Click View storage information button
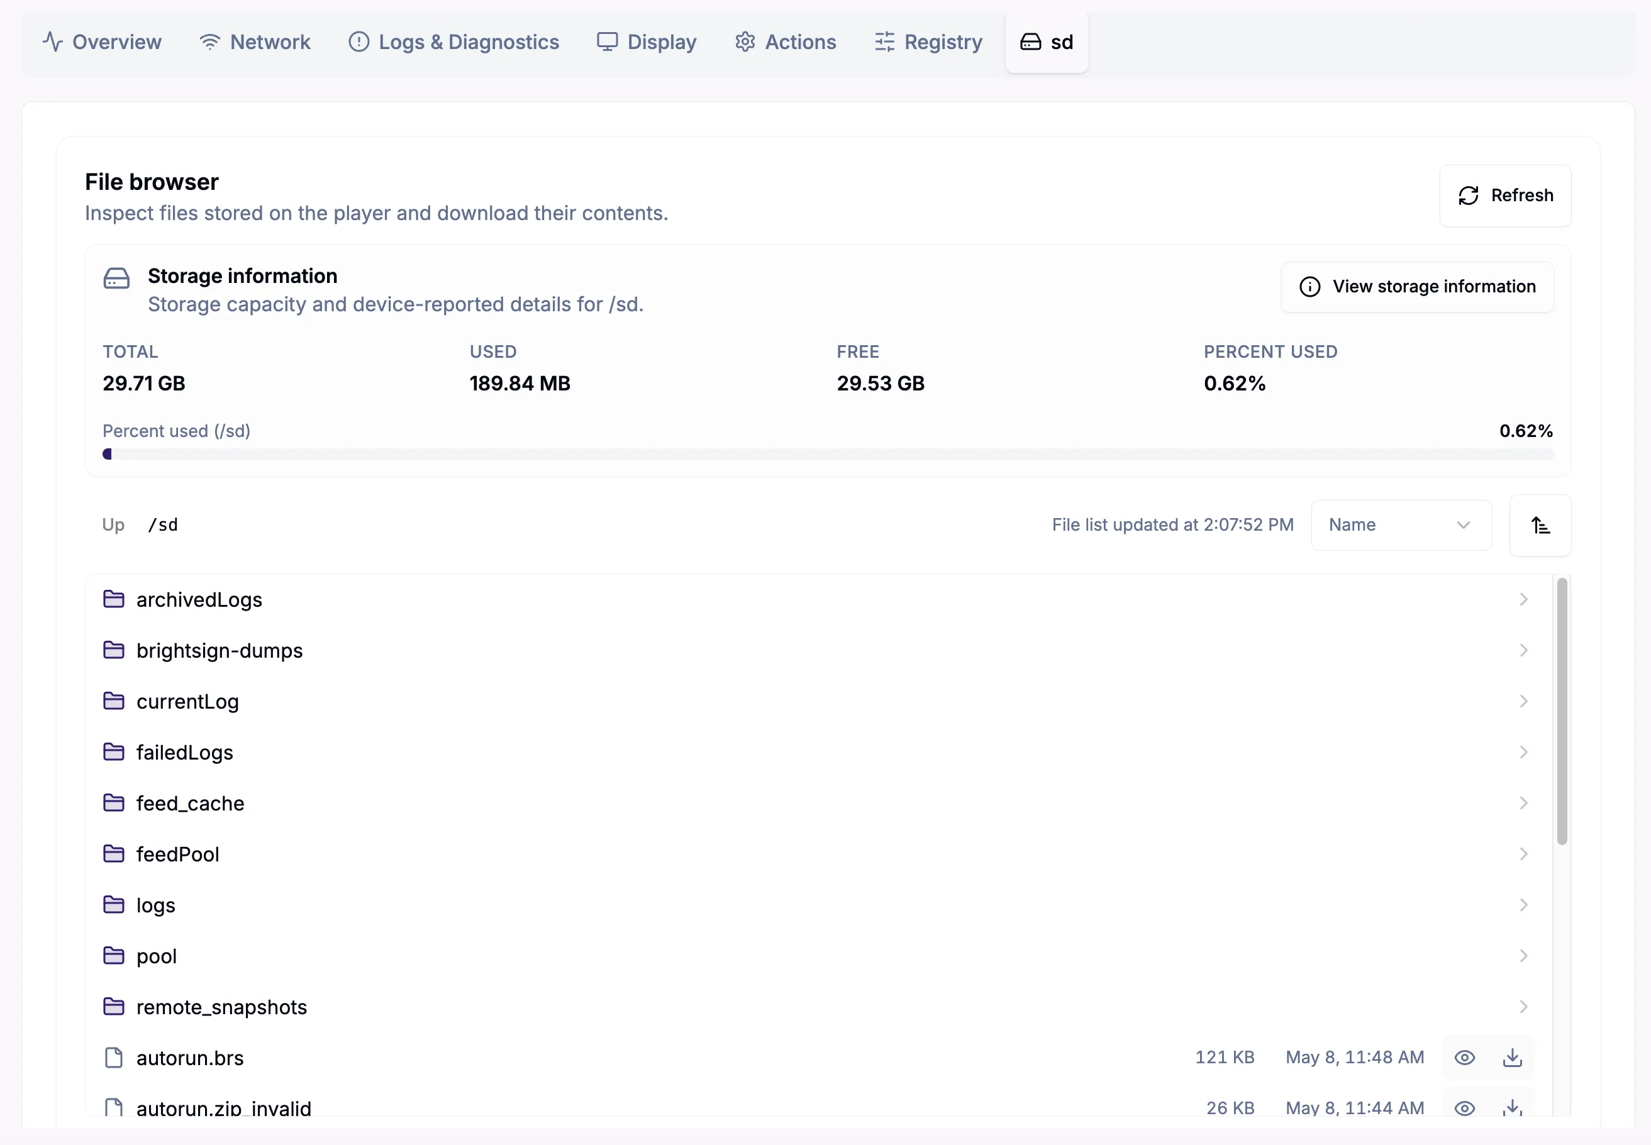 (x=1417, y=287)
